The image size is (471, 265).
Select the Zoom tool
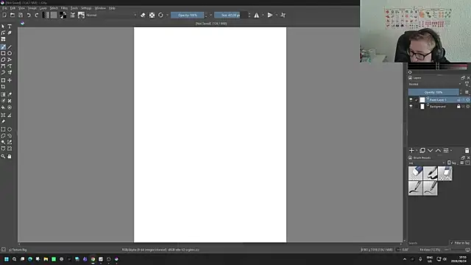coord(3,156)
